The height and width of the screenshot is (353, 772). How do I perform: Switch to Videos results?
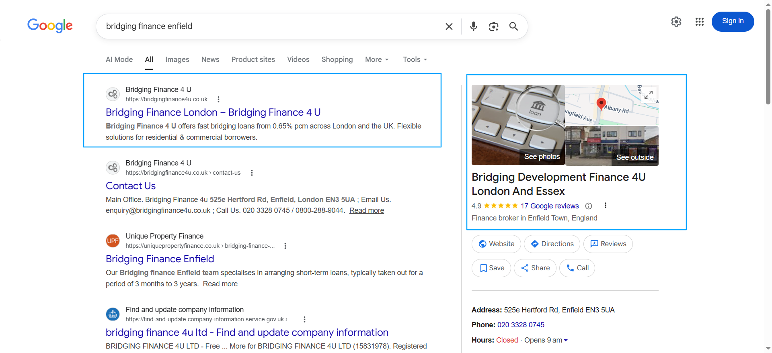coord(298,59)
